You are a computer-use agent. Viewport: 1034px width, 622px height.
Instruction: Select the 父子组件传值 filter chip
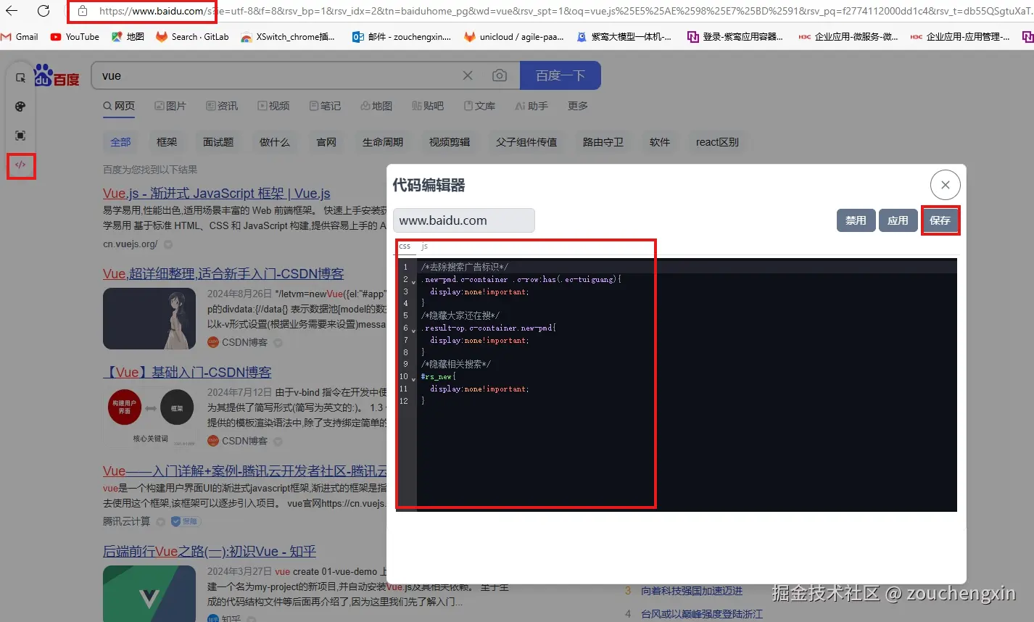tap(526, 142)
